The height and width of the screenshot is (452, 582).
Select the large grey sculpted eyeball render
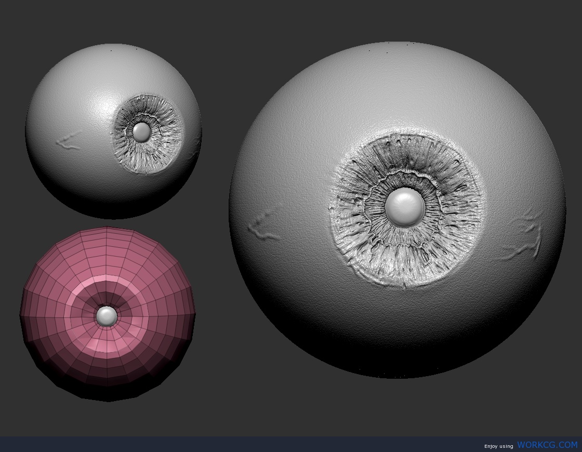[398, 210]
